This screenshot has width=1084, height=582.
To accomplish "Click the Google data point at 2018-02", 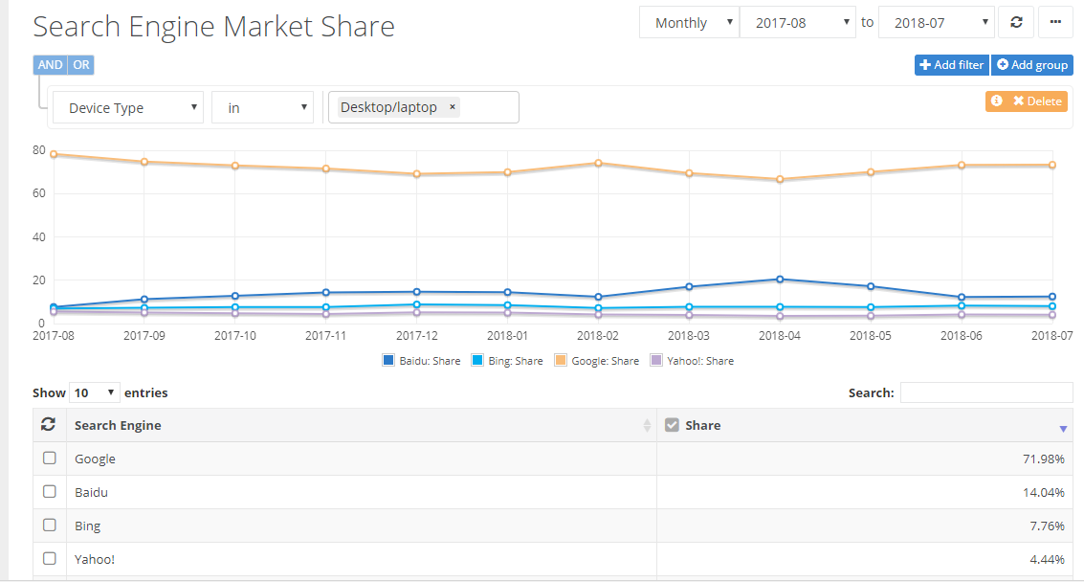I will (x=598, y=164).
